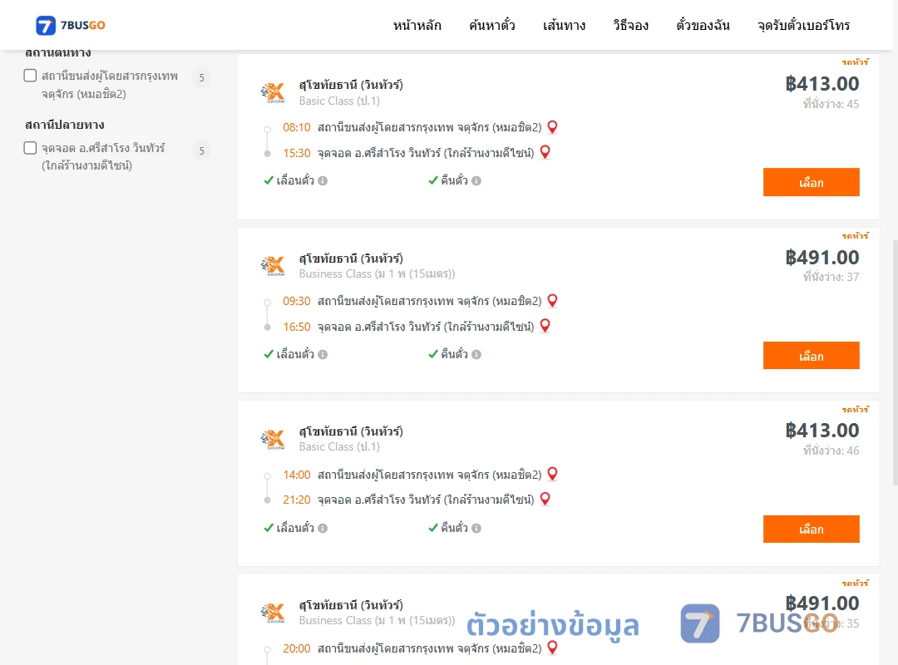Screen dimensions: 898x665
Task: Click the 09:30 departure time
Action: click(297, 301)
